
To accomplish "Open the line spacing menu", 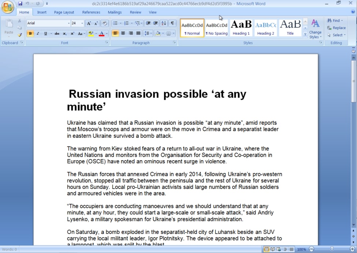I will [148, 33].
